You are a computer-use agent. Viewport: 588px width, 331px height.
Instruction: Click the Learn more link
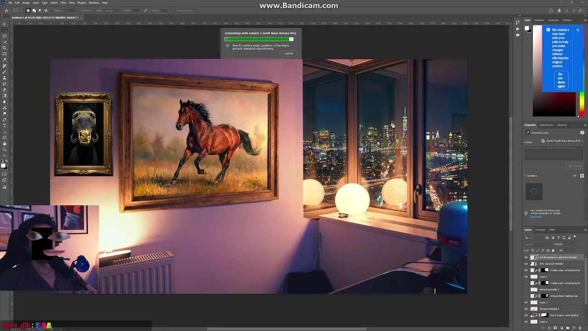coord(536,217)
